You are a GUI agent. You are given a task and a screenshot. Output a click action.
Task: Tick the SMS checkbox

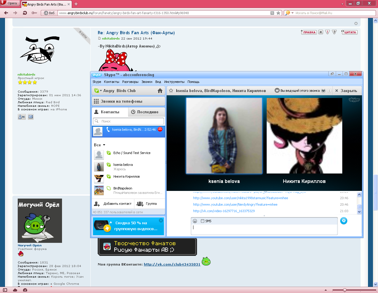coord(203,221)
